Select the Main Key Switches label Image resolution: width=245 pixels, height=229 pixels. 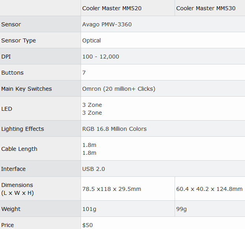point(26,89)
